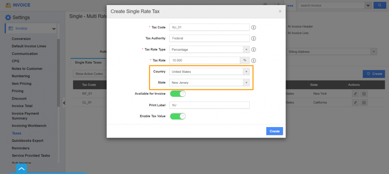Open the three-dots more options menu
This screenshot has width=389, height=174.
click(290, 6)
